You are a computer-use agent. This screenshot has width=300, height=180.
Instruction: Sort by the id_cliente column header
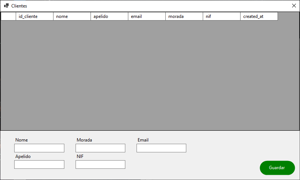[34, 16]
